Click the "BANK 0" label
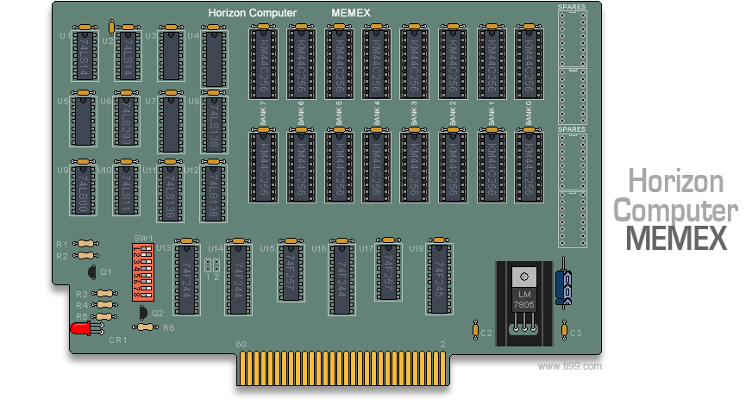 pos(529,114)
